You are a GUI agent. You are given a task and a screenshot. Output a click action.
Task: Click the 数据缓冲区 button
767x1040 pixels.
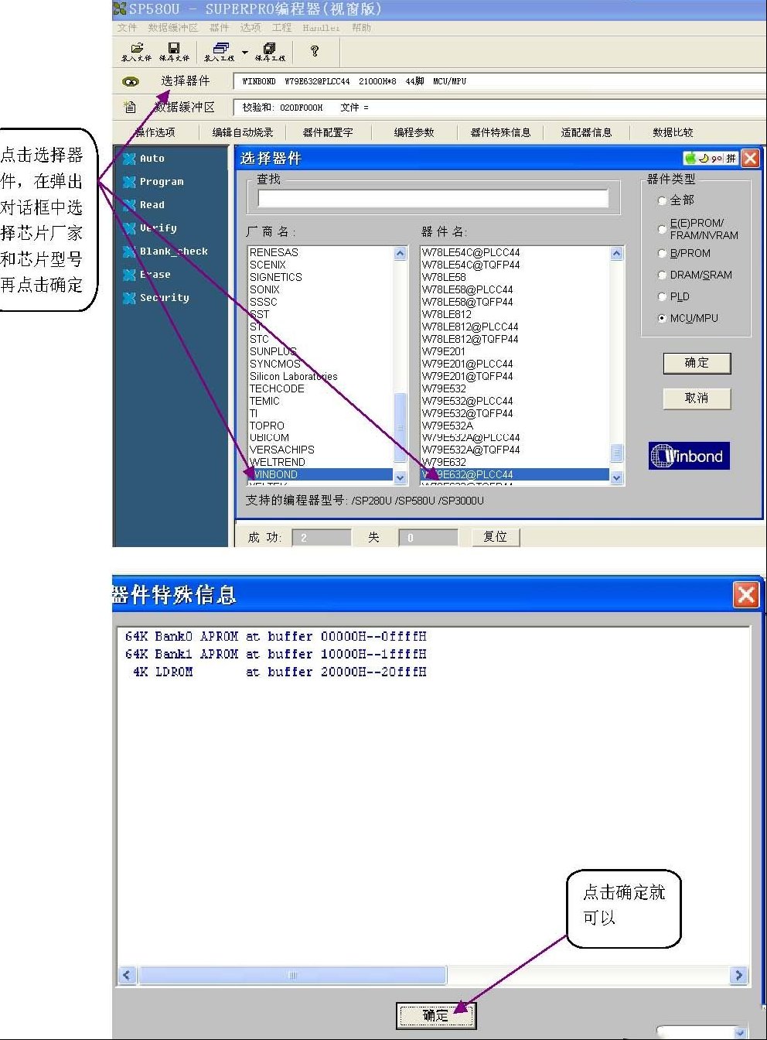click(x=184, y=107)
